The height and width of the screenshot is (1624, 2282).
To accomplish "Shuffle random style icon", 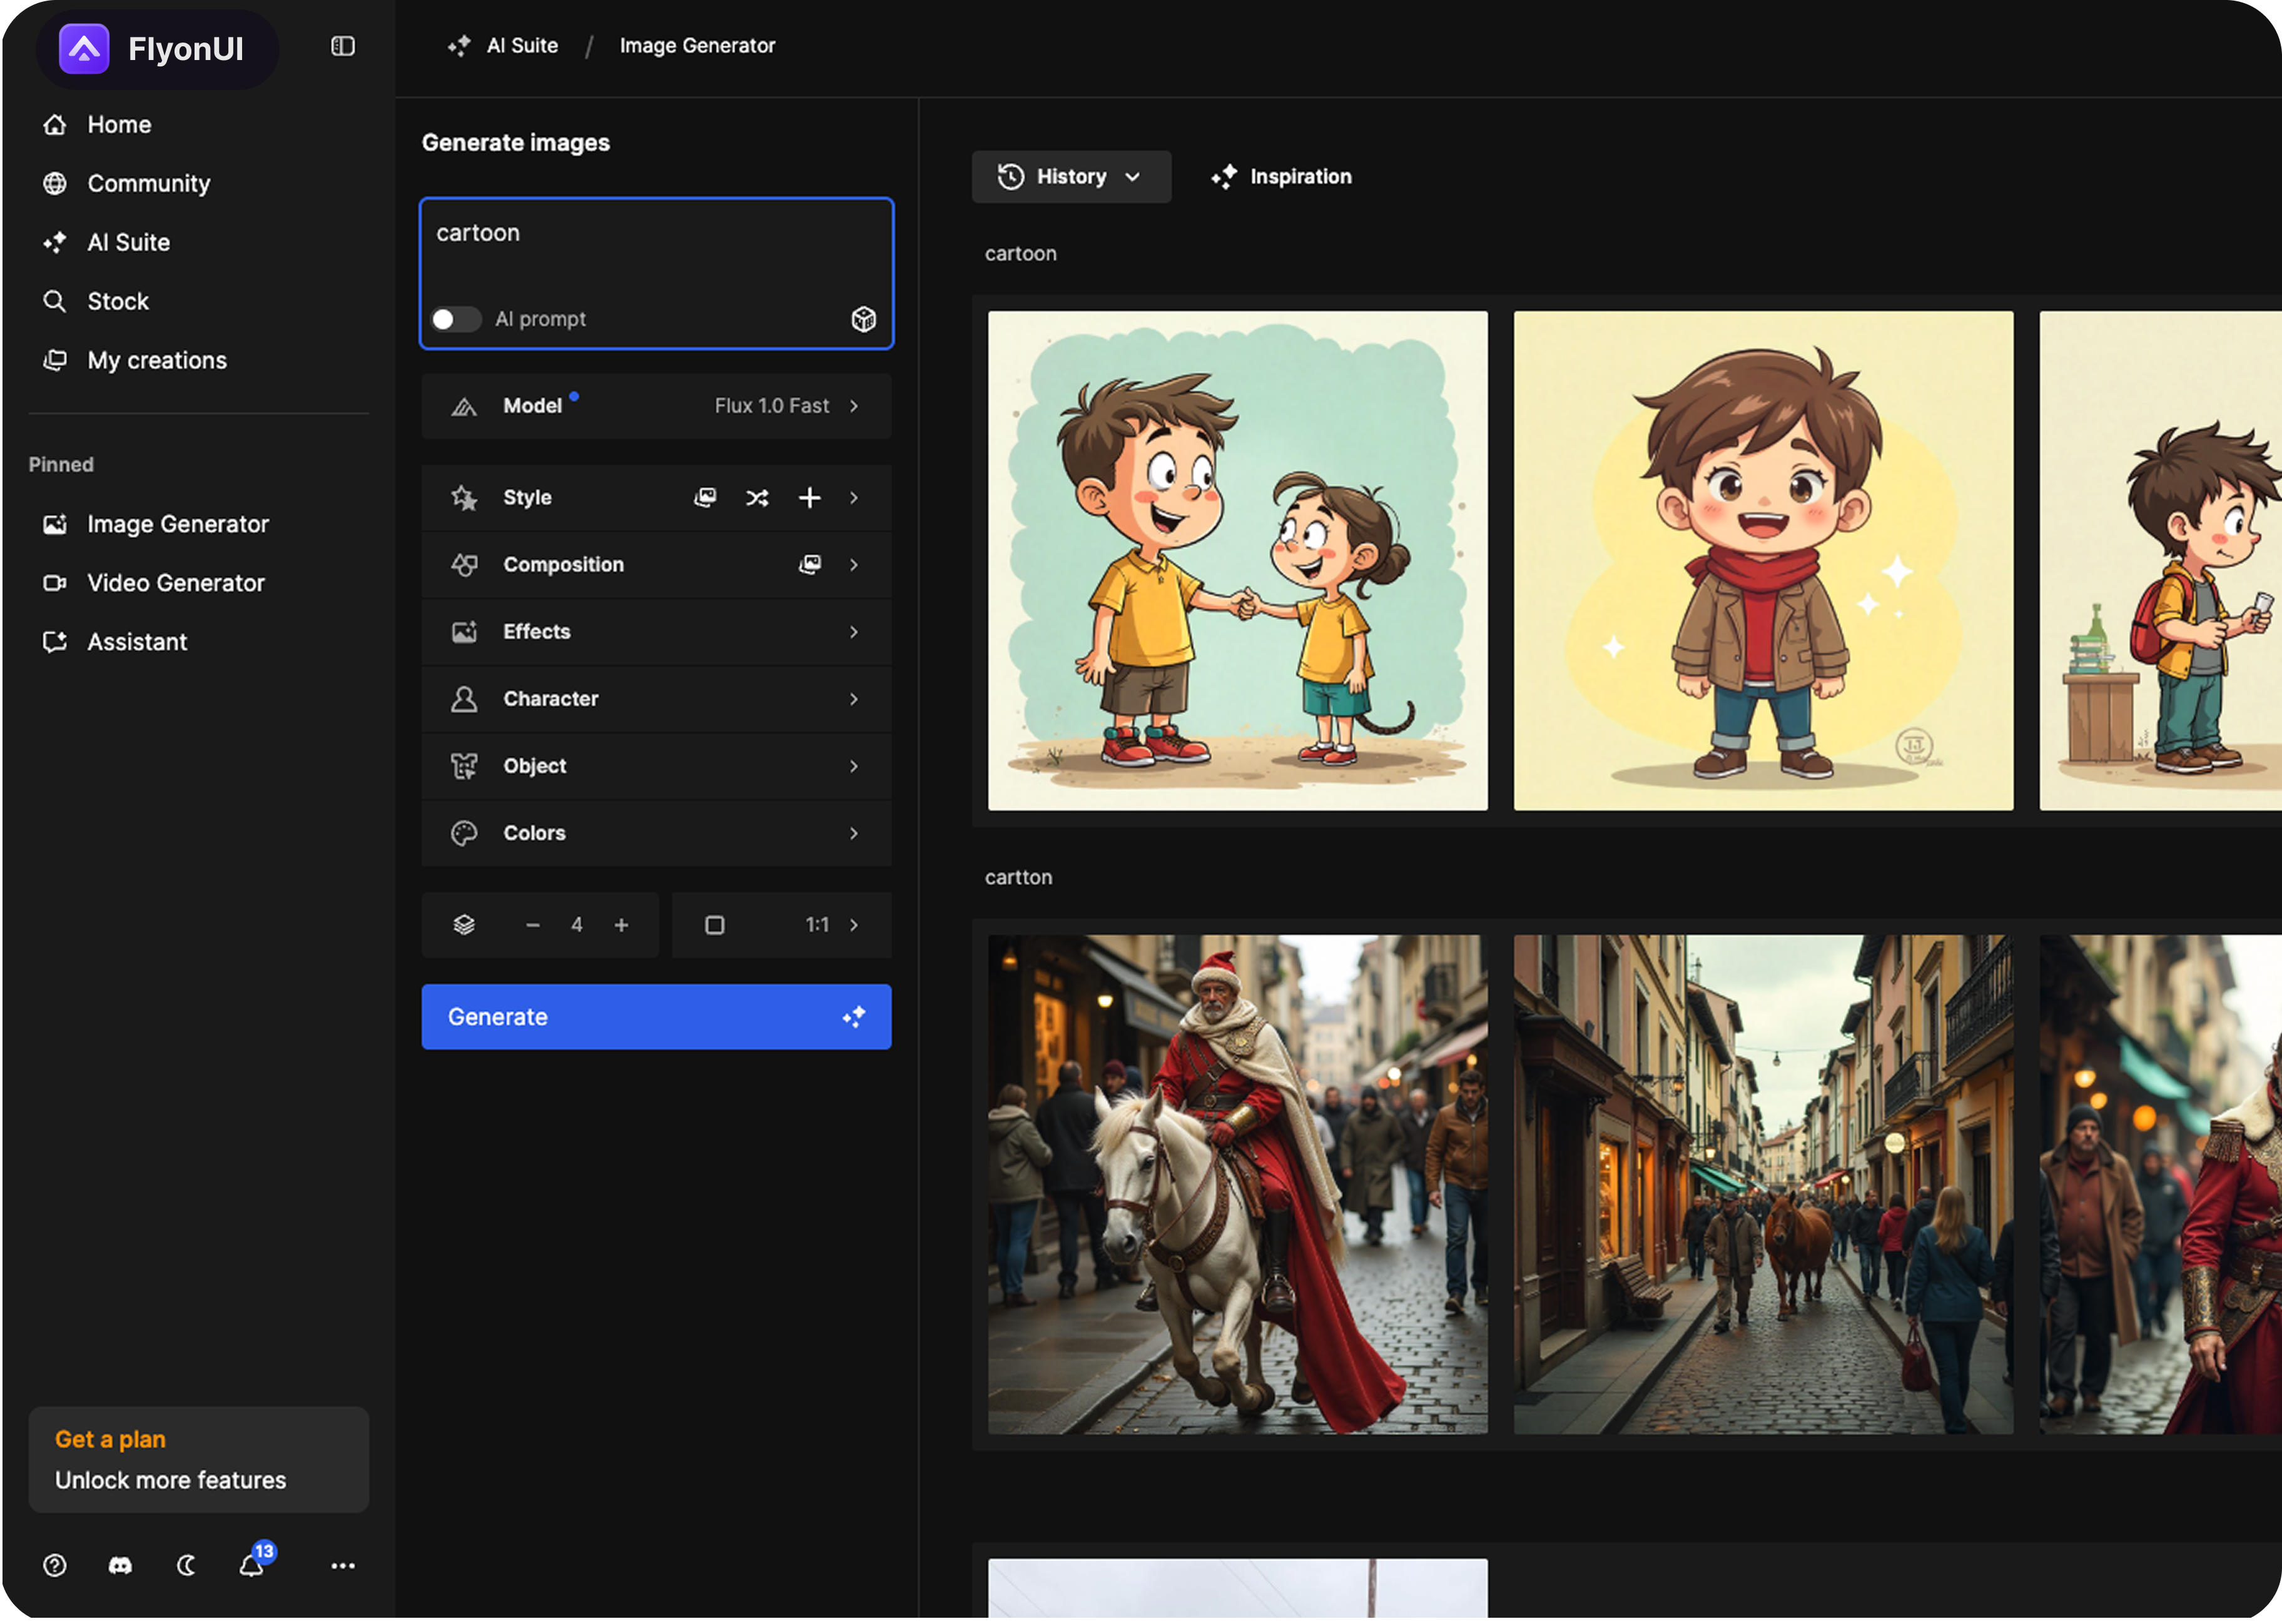I will coord(758,498).
